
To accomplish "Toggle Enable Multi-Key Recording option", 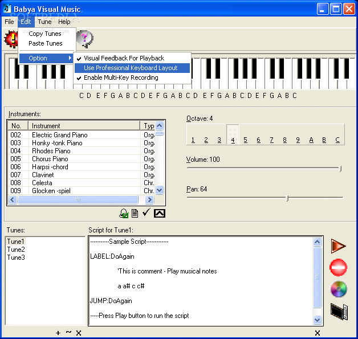I will pos(132,78).
